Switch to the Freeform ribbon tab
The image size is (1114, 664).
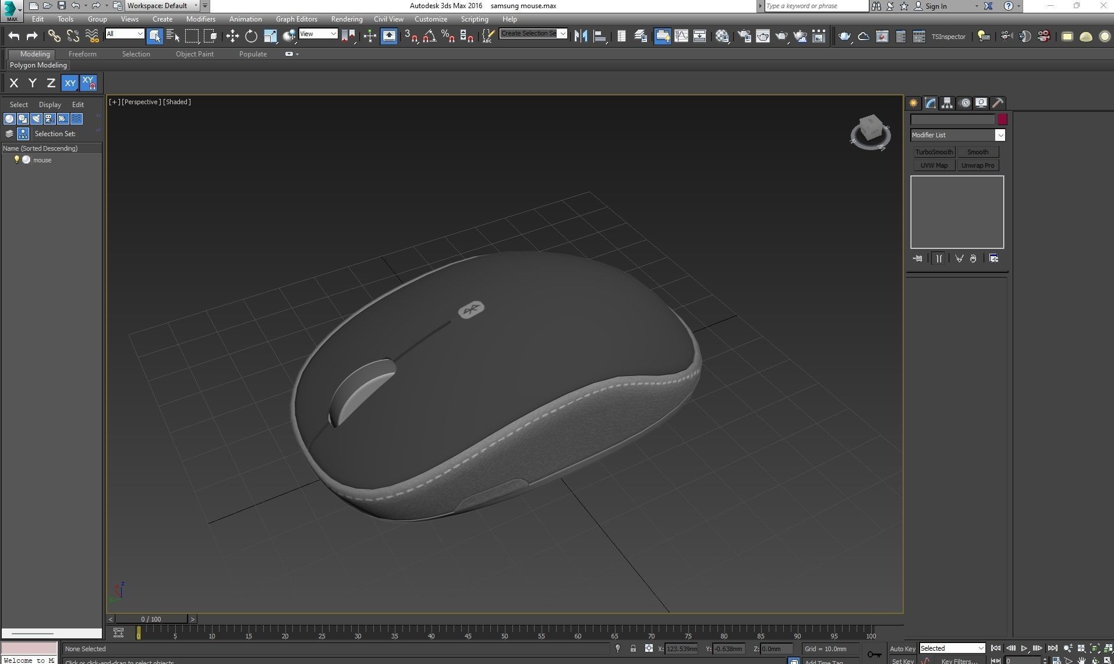coord(82,54)
